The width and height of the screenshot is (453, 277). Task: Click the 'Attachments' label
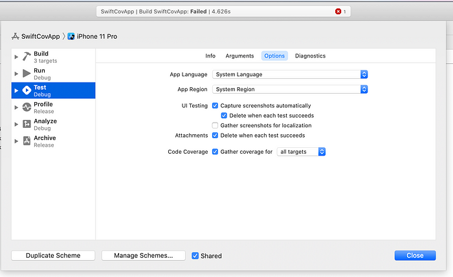(192, 135)
